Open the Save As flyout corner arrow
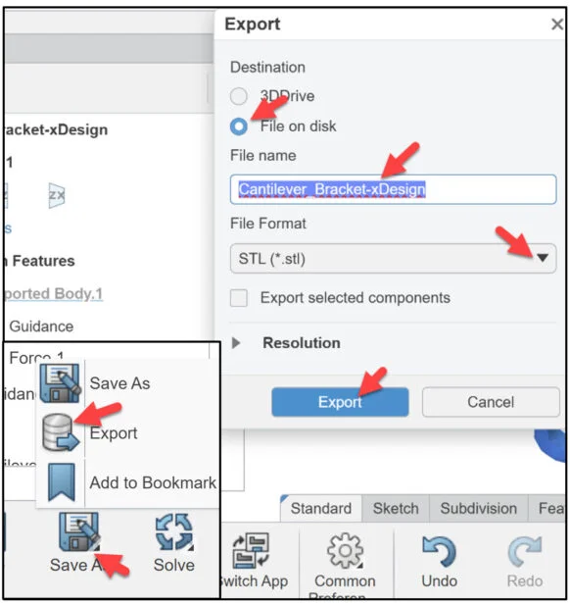Image resolution: width=570 pixels, height=603 pixels. 96,547
